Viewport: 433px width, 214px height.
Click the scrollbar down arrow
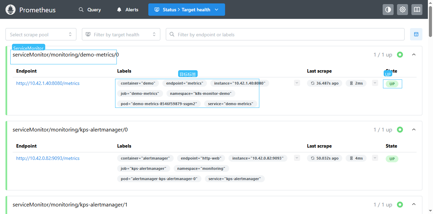(x=431, y=211)
